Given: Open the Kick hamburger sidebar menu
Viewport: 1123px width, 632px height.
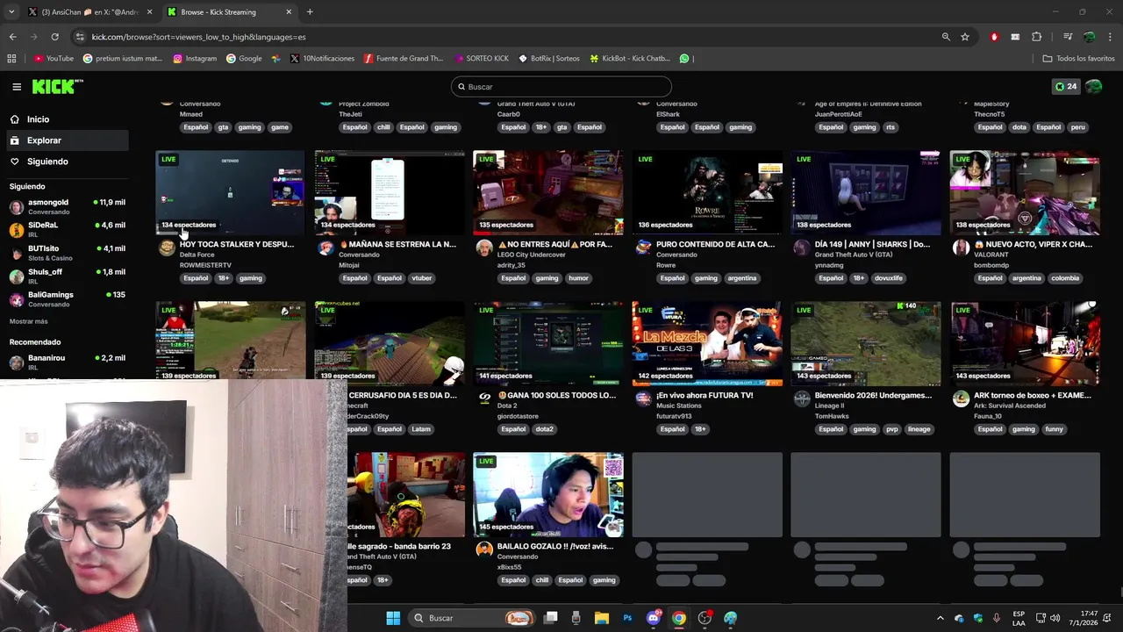Looking at the screenshot, I should [x=17, y=87].
